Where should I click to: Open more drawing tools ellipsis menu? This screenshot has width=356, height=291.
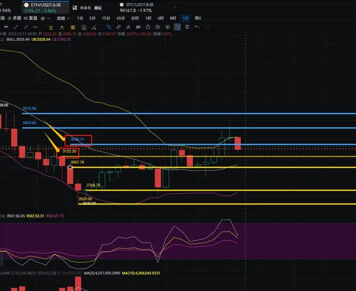35,27
